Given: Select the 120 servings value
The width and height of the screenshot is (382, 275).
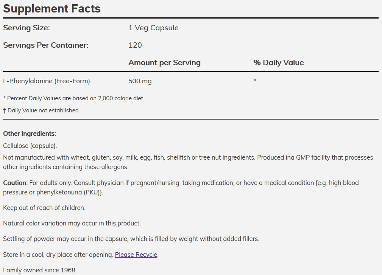Looking at the screenshot, I should (x=135, y=45).
